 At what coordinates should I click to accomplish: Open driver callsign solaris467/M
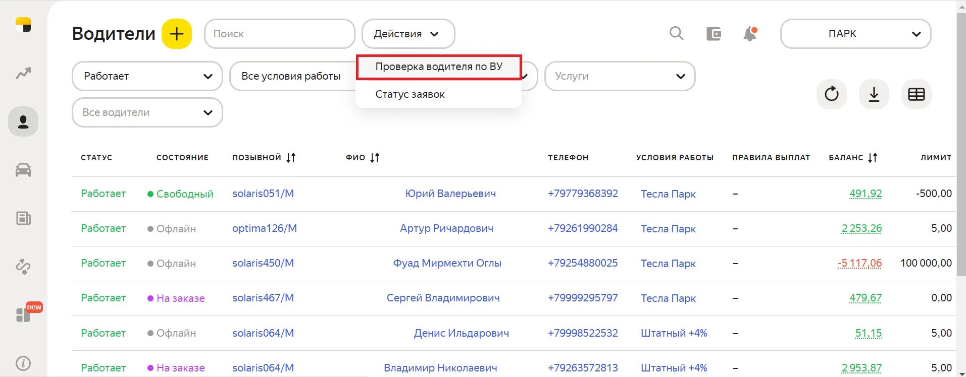click(263, 298)
